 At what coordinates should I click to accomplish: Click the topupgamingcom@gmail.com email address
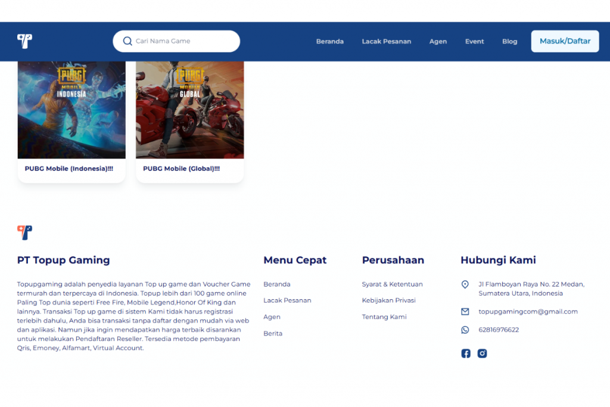[x=528, y=312]
